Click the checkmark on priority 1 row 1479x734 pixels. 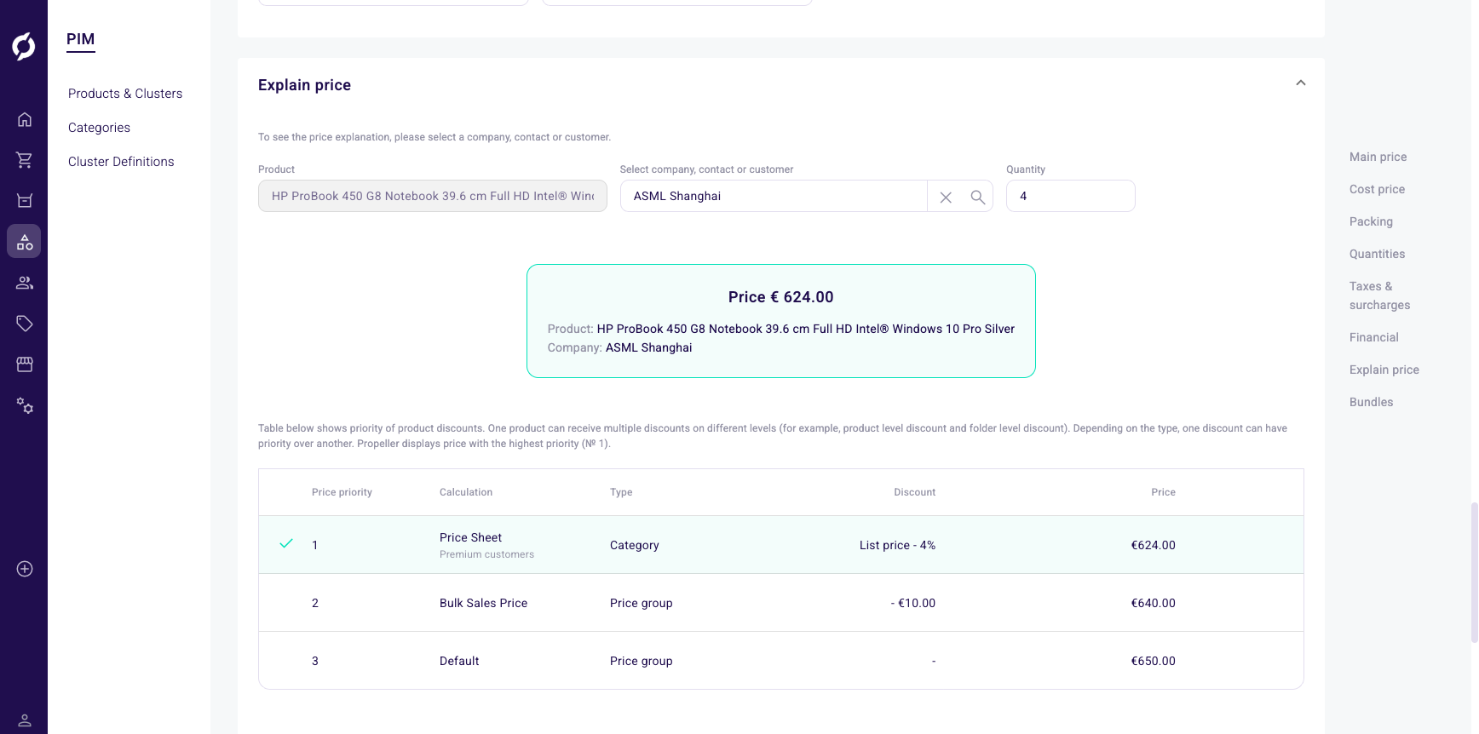pos(286,543)
